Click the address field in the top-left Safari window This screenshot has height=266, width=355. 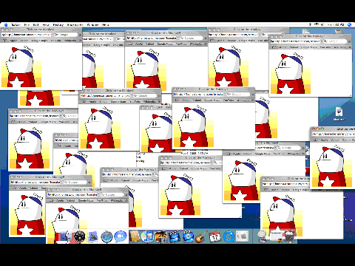[27, 35]
